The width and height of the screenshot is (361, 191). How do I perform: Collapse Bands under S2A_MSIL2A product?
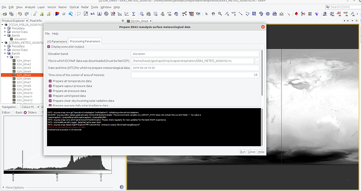pos(5,35)
